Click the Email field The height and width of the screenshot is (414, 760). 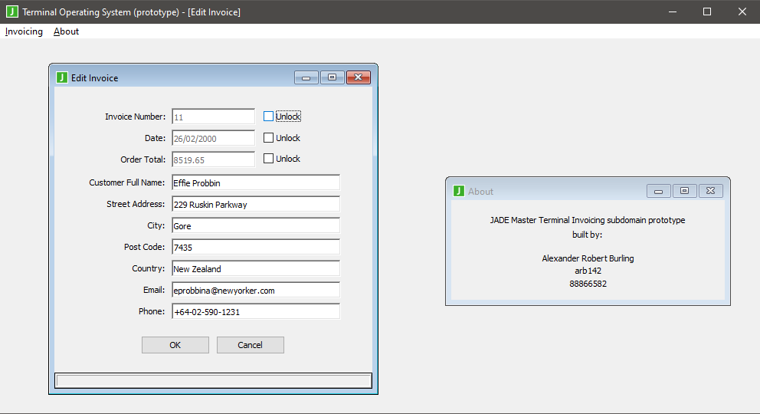256,290
